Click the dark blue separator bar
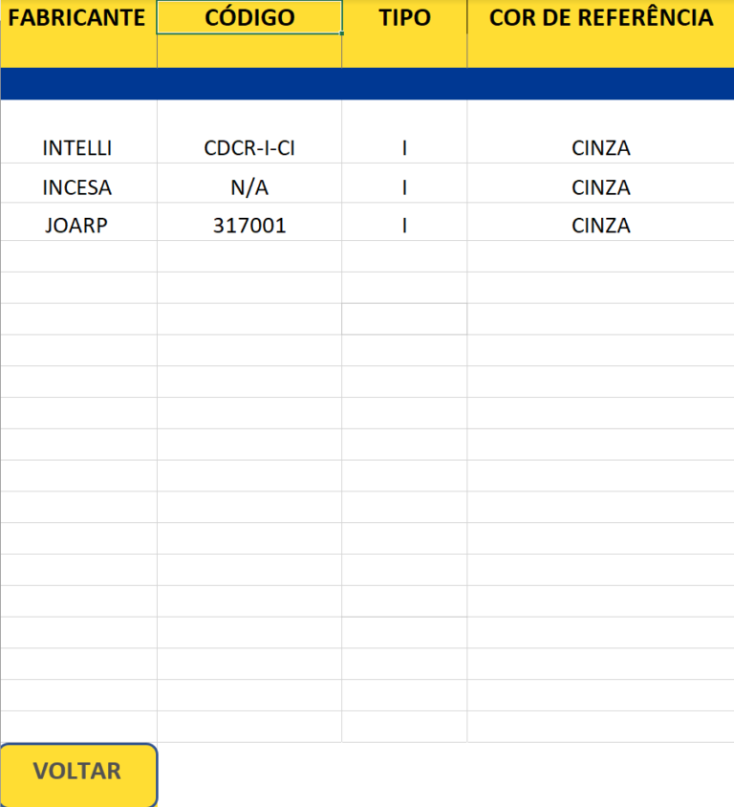Viewport: 734px width, 807px height. pyautogui.click(x=367, y=84)
